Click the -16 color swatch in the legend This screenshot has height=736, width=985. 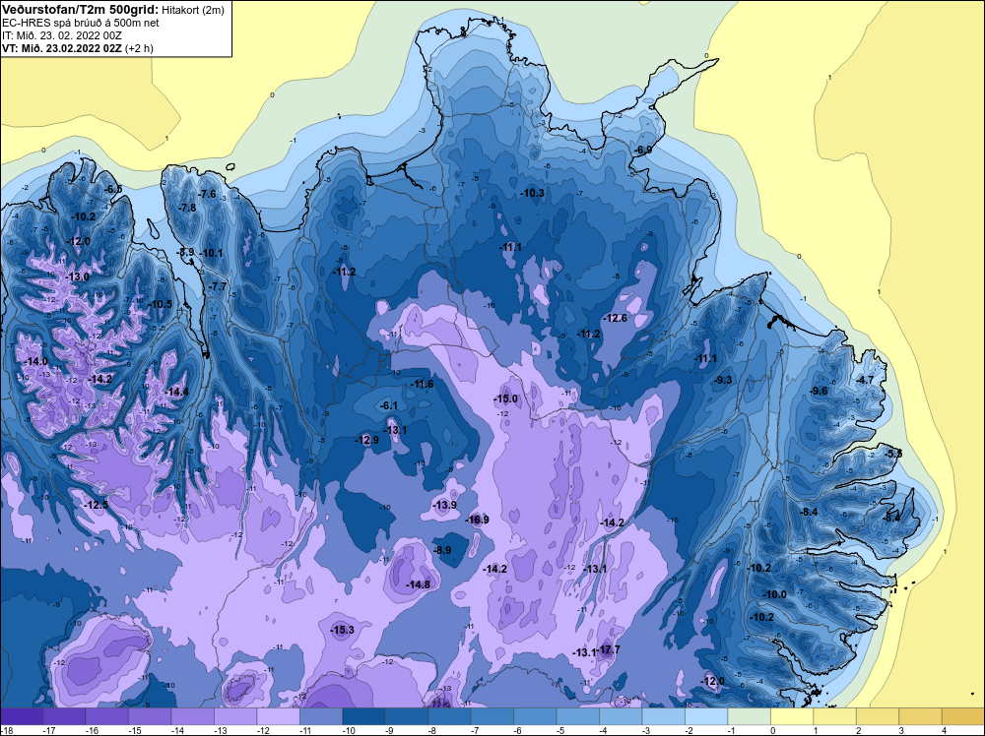tap(106, 716)
